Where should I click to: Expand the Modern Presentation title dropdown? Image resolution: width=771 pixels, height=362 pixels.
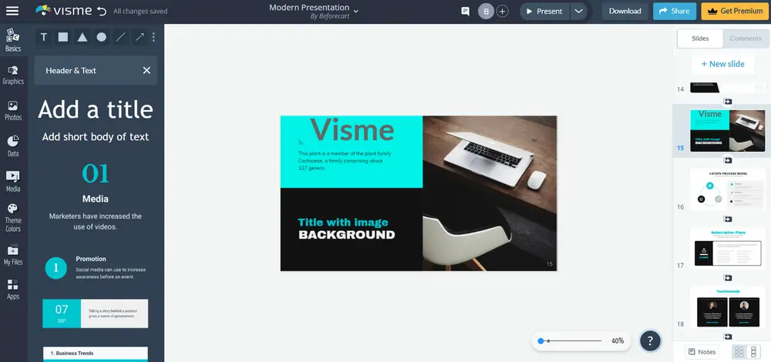(356, 12)
